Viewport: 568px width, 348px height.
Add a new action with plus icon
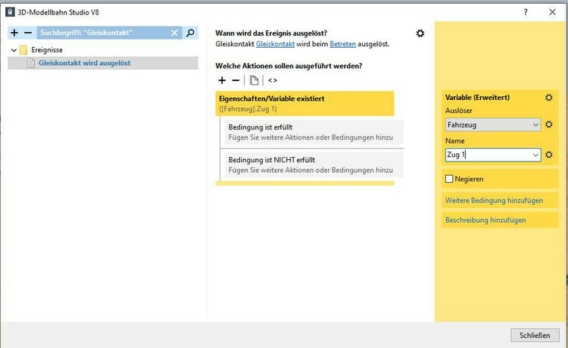click(222, 80)
